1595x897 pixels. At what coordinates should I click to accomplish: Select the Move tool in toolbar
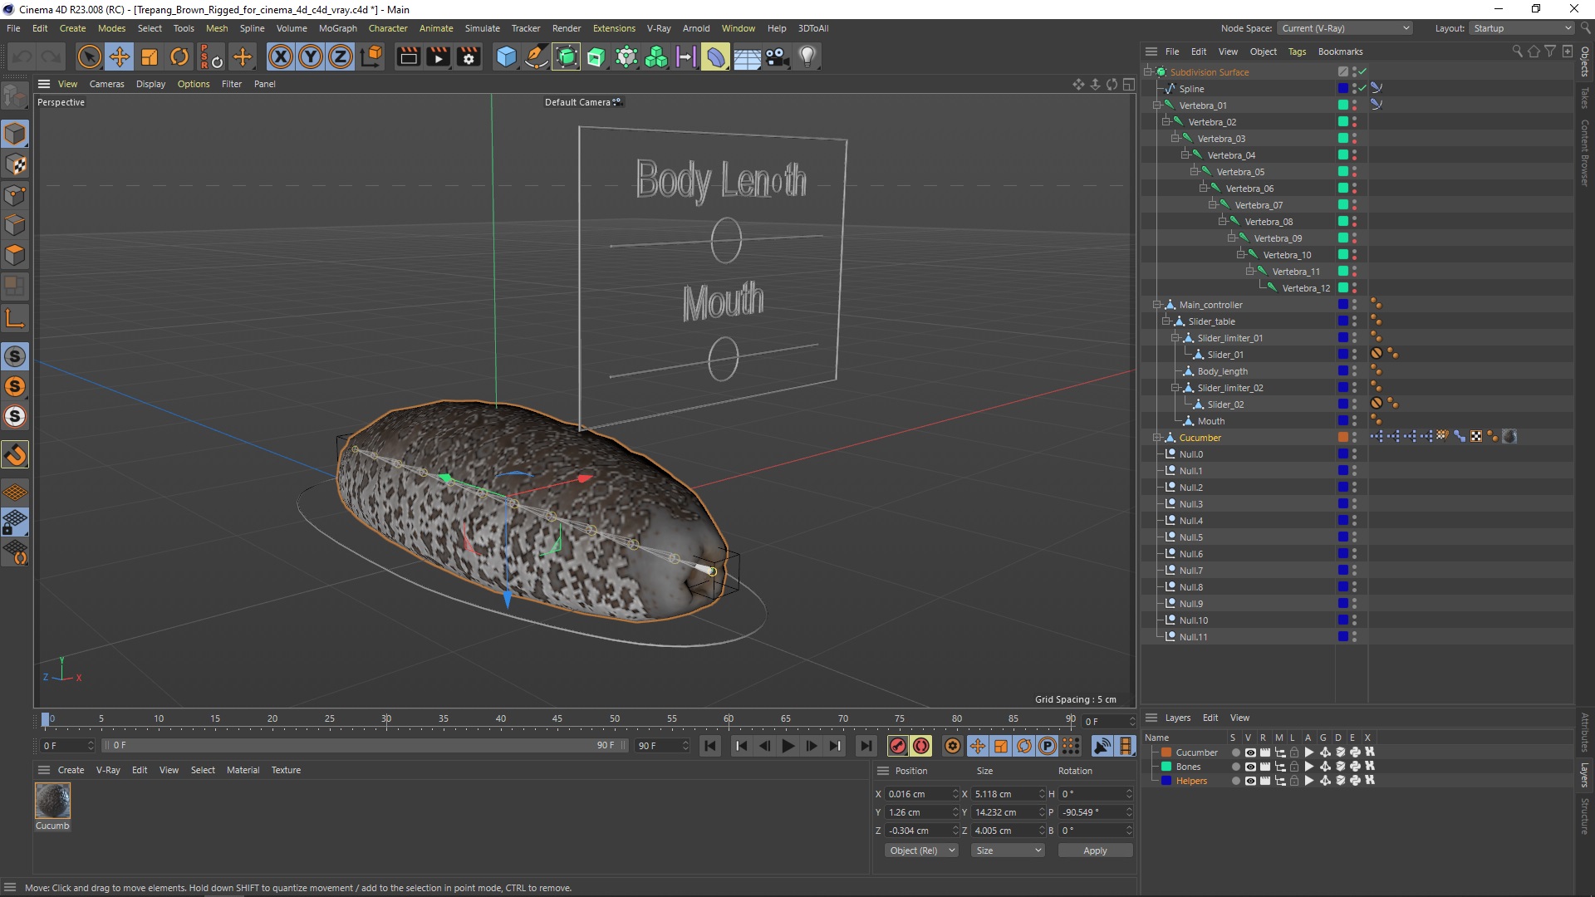coord(118,56)
